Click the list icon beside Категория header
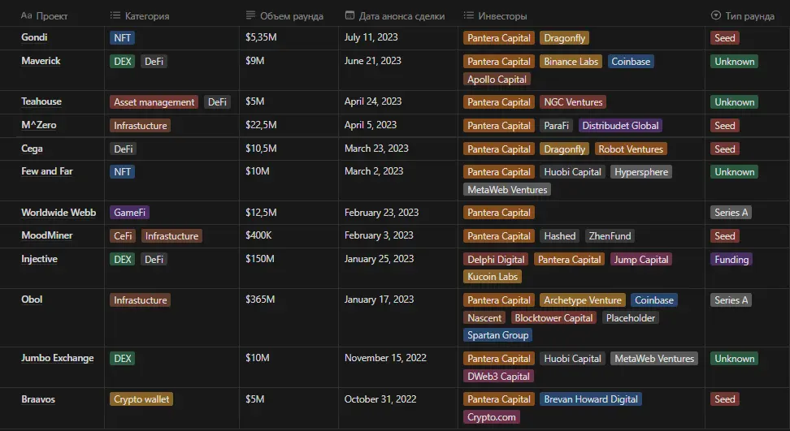This screenshot has width=790, height=431. [115, 15]
